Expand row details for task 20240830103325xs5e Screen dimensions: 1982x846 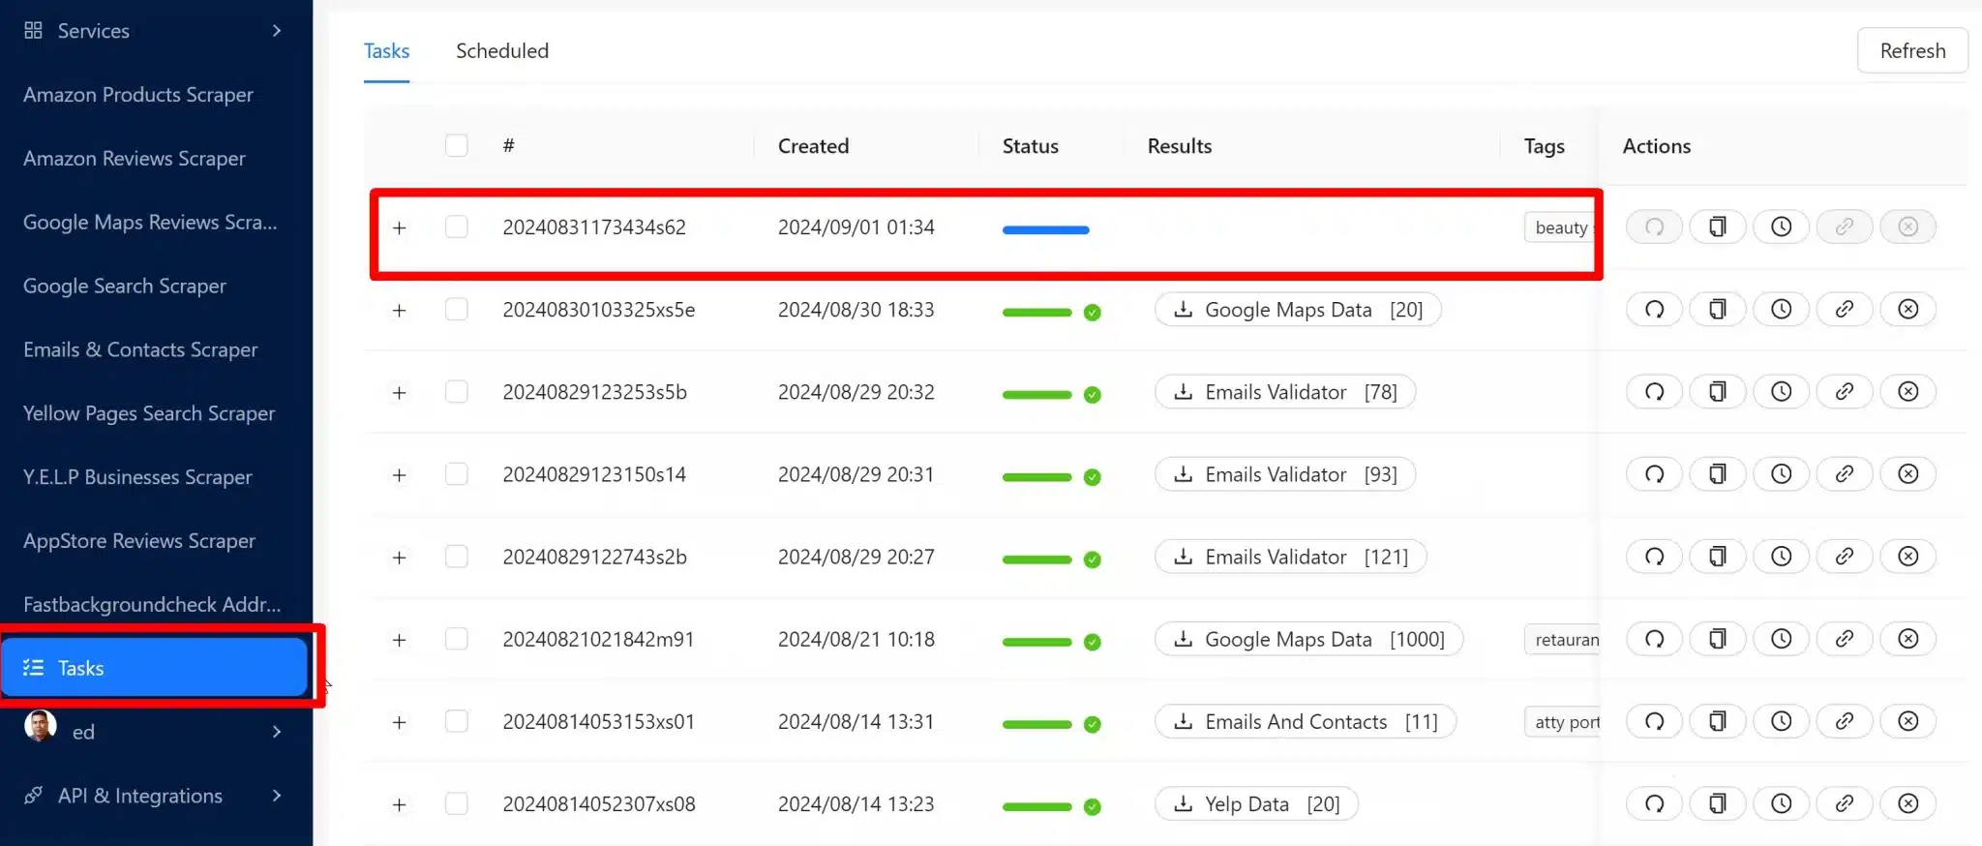click(x=399, y=311)
